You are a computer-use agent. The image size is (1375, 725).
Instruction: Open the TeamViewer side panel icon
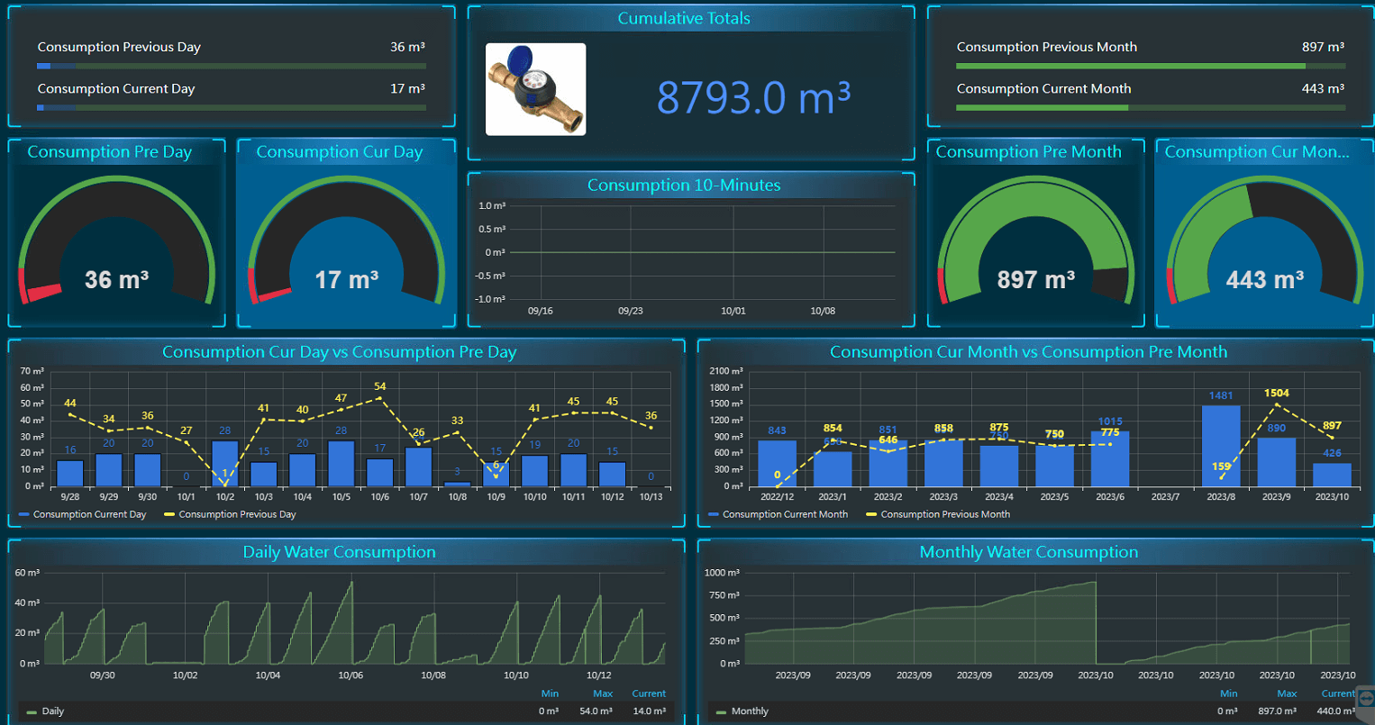pyautogui.click(x=1364, y=704)
